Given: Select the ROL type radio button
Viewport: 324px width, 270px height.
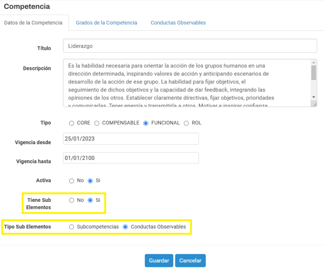Looking at the screenshot, I should [x=186, y=123].
